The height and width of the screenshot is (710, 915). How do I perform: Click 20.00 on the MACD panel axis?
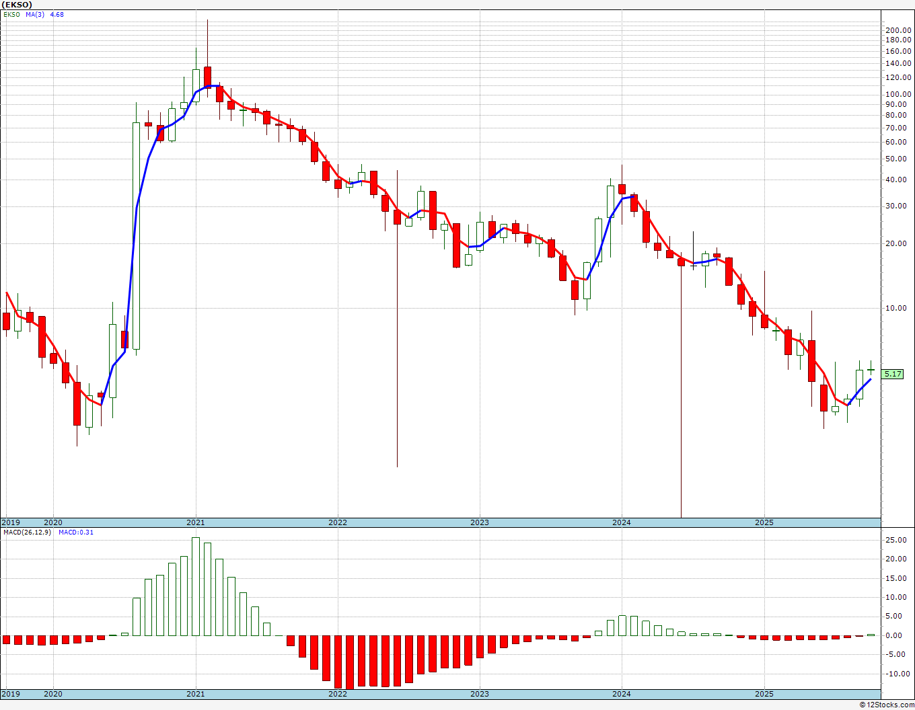(x=896, y=559)
